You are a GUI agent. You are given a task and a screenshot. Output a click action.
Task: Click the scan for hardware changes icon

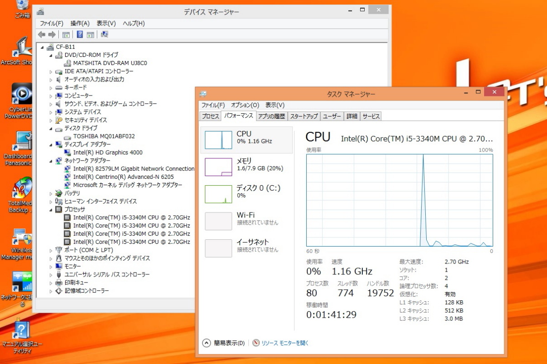104,35
